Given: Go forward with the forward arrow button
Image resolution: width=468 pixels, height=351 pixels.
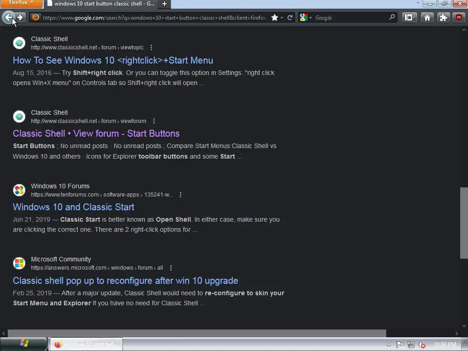Looking at the screenshot, I should coord(20,18).
